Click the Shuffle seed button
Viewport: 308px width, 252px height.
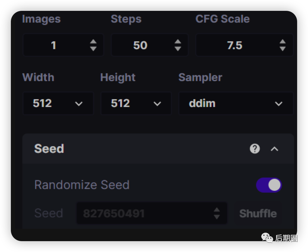258,213
